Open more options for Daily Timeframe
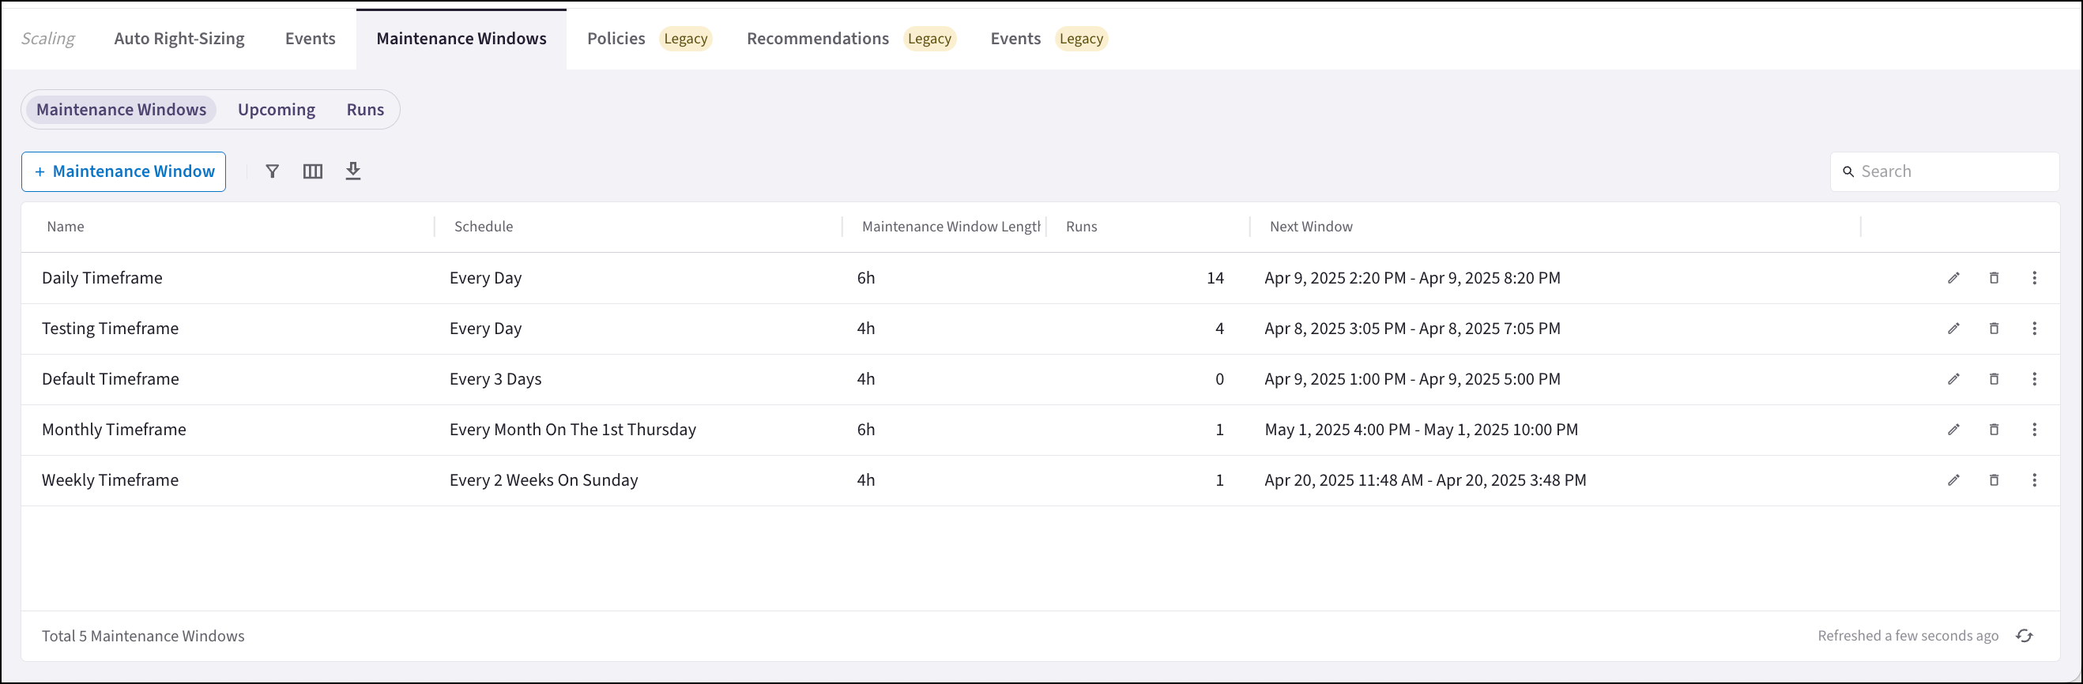2083x684 pixels. point(2035,278)
